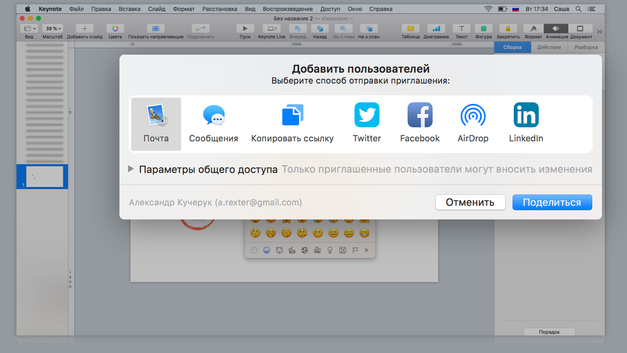Insert a Диаграмма from toolbar
The image size is (627, 353).
436,29
